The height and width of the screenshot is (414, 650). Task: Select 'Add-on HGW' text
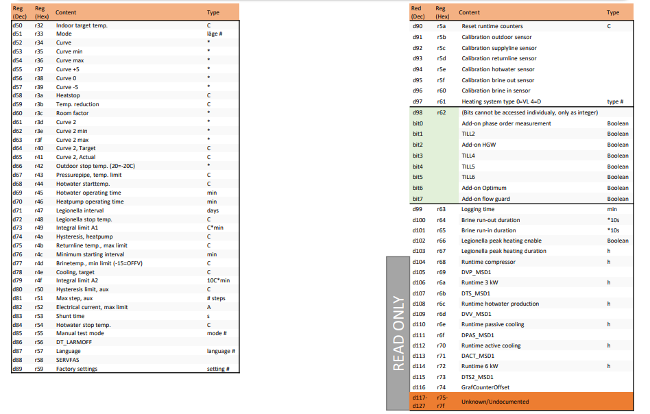[479, 145]
